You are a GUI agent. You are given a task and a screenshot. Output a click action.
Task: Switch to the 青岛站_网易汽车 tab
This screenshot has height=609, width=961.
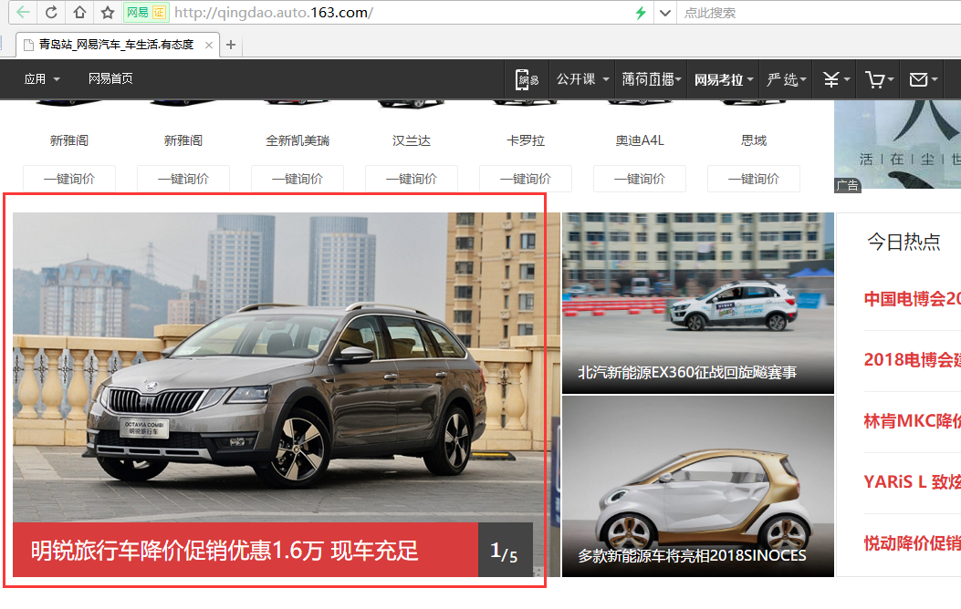pos(117,45)
